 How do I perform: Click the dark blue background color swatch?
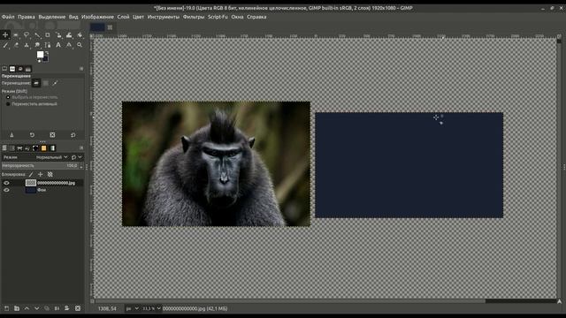pyautogui.click(x=46, y=59)
